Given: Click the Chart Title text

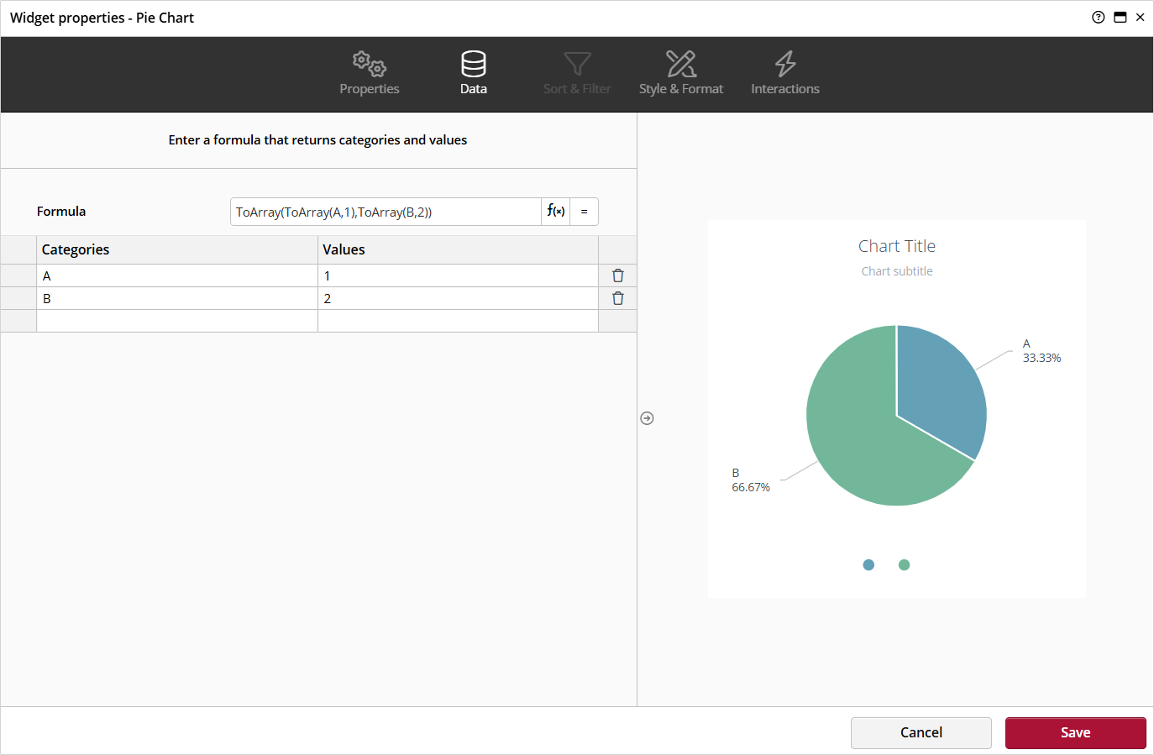Looking at the screenshot, I should 897,246.
